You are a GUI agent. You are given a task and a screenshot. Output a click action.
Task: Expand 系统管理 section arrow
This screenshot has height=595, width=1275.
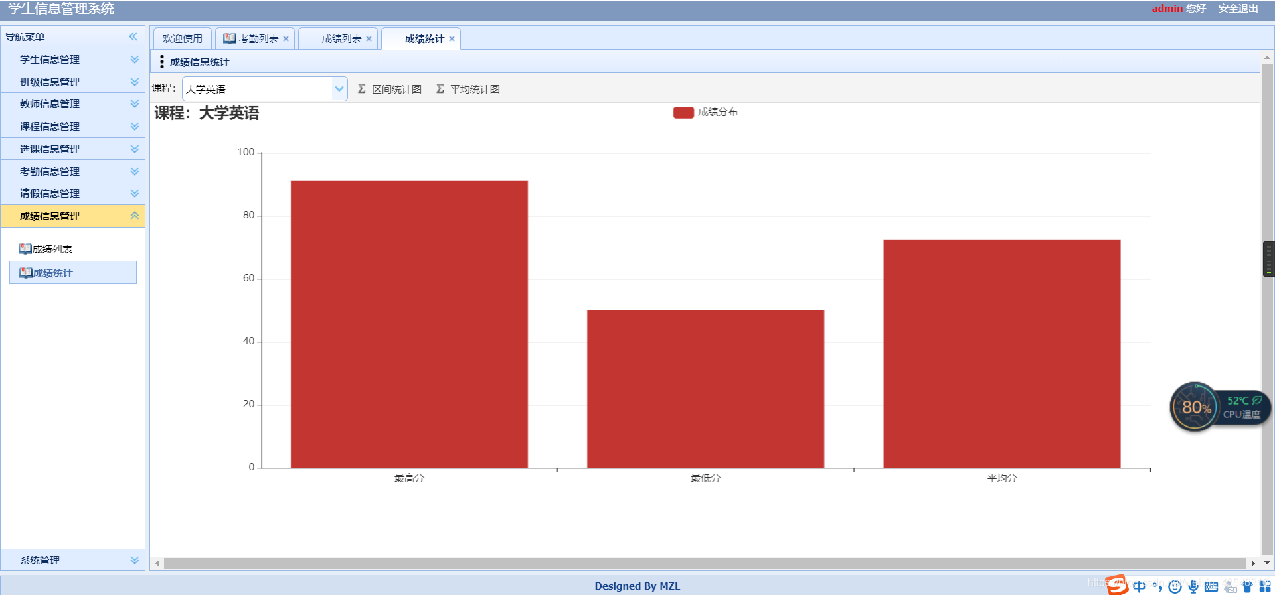(x=135, y=560)
